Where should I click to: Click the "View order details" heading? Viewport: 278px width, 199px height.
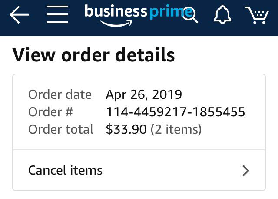(93, 55)
